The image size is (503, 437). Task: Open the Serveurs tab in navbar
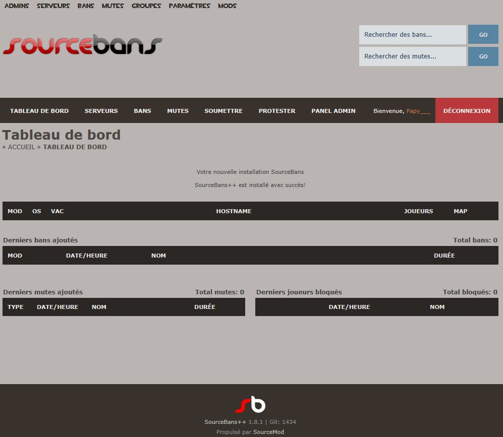click(101, 111)
